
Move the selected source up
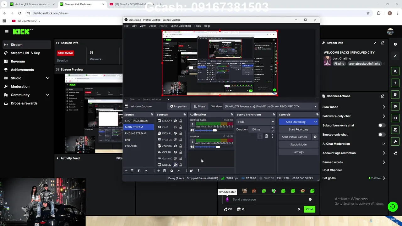pyautogui.click(x=179, y=171)
